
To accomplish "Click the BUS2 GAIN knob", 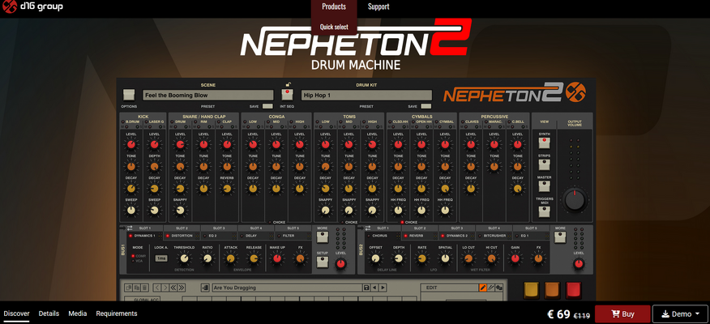I will pyautogui.click(x=515, y=258).
